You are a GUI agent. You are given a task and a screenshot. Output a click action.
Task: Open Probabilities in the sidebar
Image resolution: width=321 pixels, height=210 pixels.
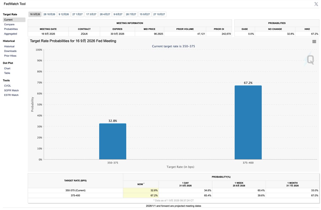pos(11,29)
